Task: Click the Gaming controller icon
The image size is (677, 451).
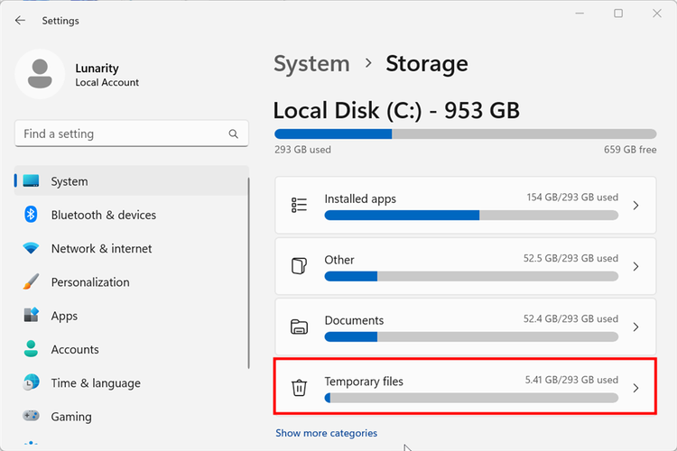Action: click(31, 417)
